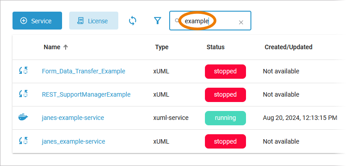Click the add Service button

[37, 21]
